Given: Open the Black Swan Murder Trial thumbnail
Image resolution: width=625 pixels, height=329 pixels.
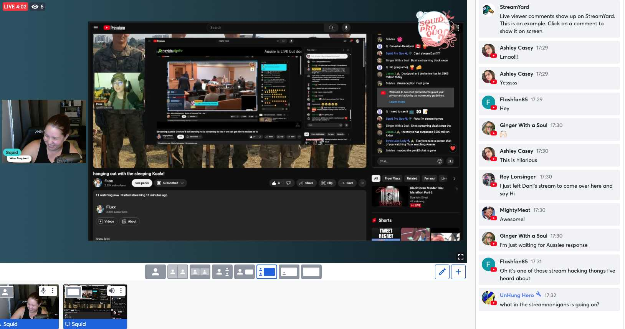Looking at the screenshot, I should pyautogui.click(x=390, y=196).
